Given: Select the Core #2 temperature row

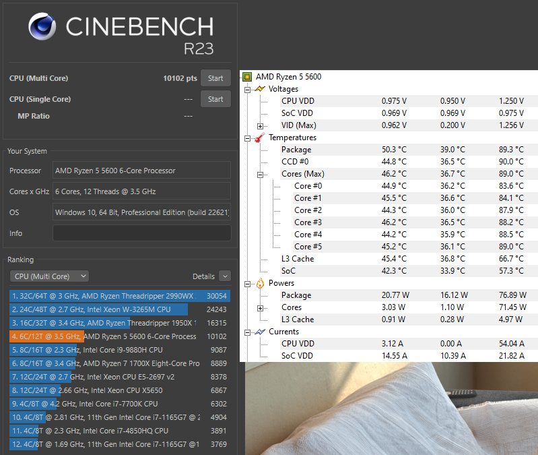Looking at the screenshot, I should [x=415, y=210].
